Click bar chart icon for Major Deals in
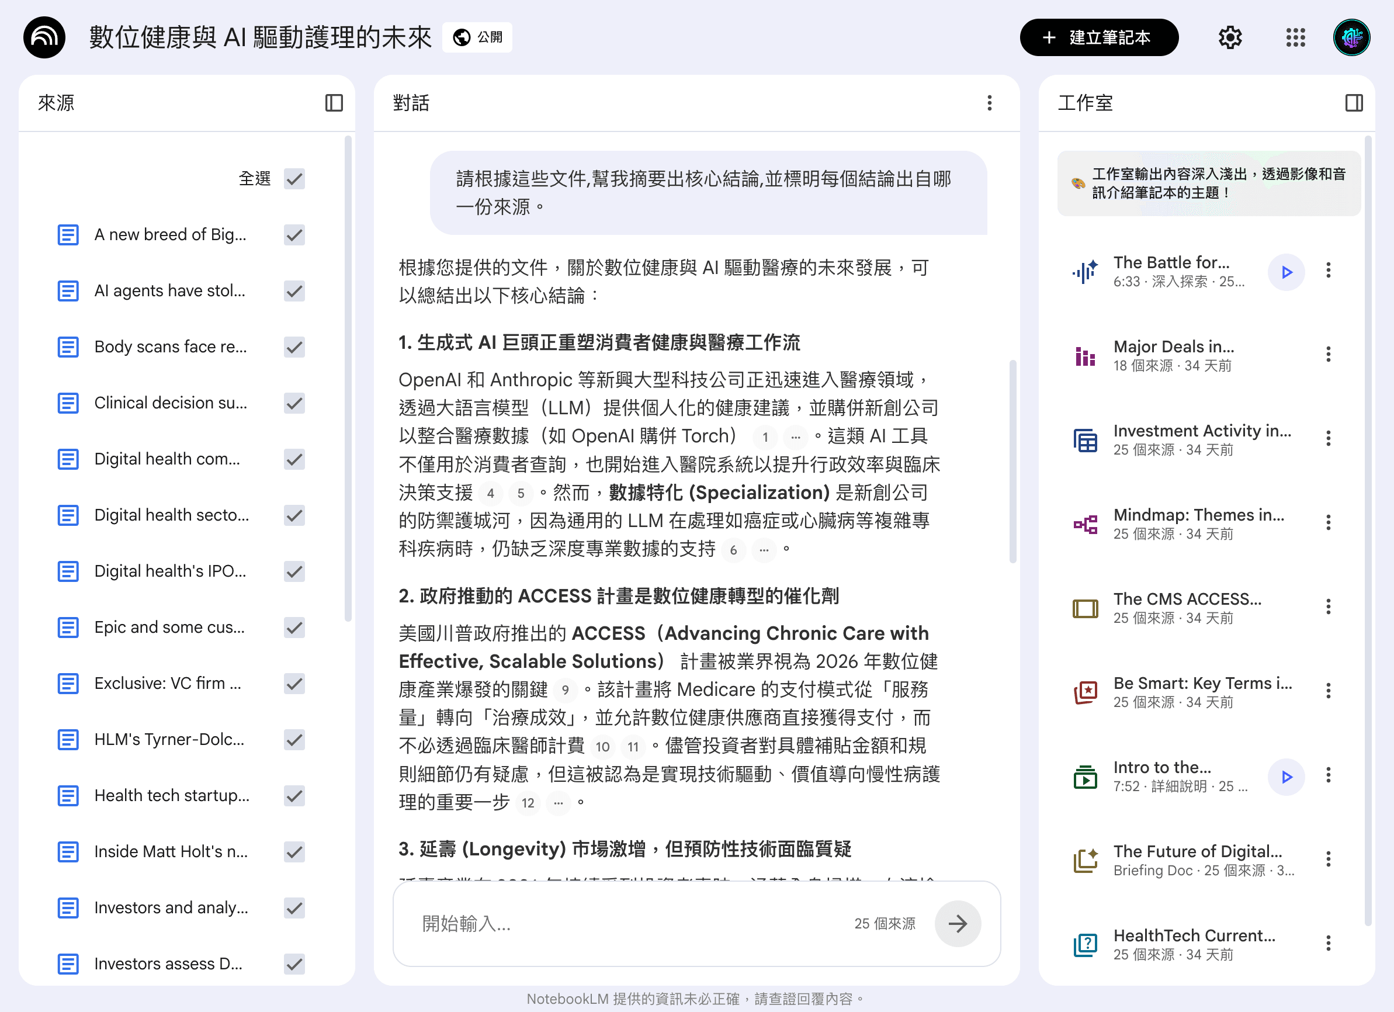Image resolution: width=1394 pixels, height=1012 pixels. pyautogui.click(x=1085, y=355)
